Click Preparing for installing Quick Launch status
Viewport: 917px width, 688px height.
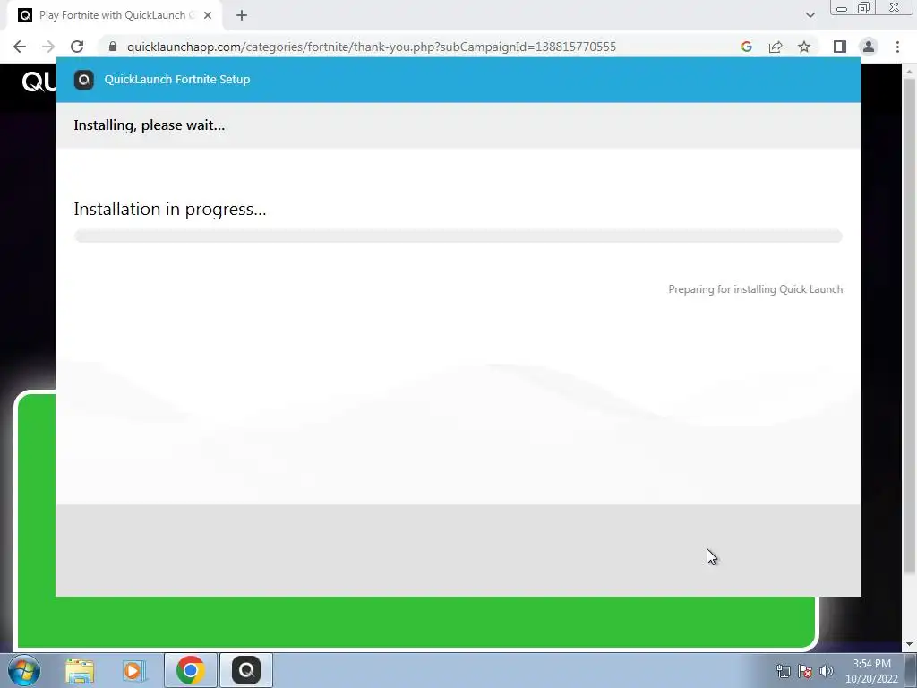[756, 289]
